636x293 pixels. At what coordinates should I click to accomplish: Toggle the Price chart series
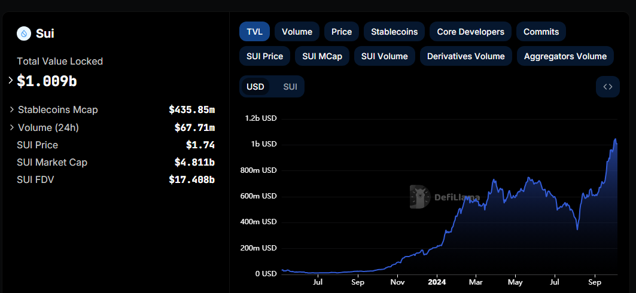click(342, 32)
